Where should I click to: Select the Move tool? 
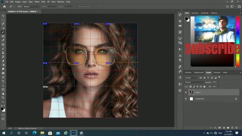(3, 16)
